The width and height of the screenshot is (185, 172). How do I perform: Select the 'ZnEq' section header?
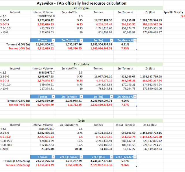coord(82,121)
